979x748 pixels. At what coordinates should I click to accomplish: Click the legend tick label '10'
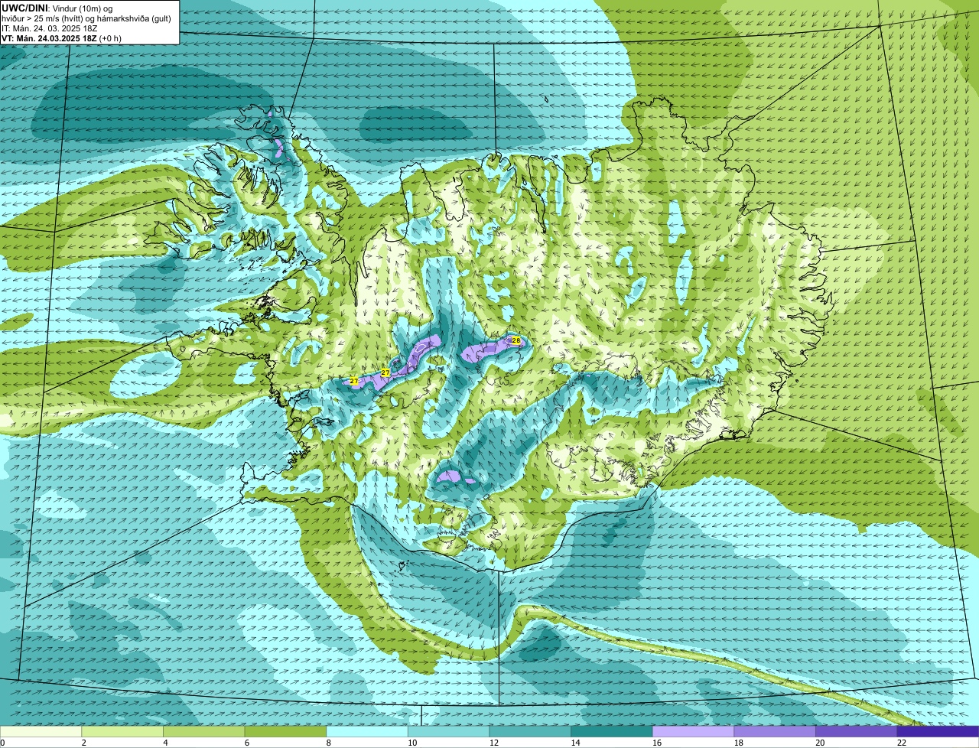click(412, 743)
